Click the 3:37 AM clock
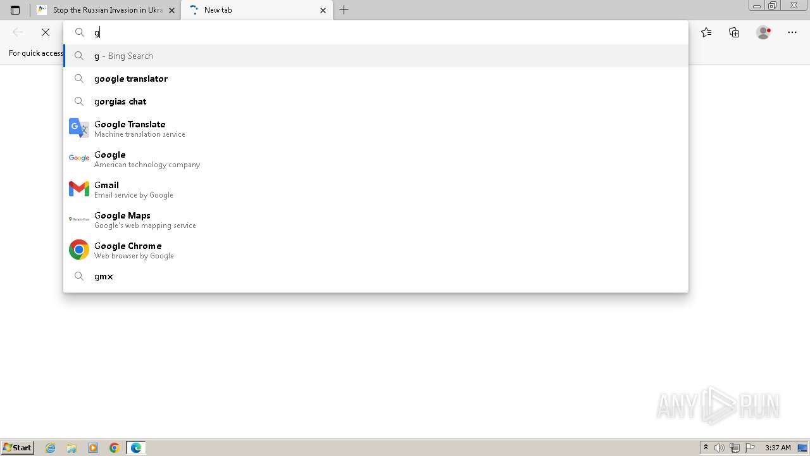Viewport: 810px width, 456px height. pos(778,448)
